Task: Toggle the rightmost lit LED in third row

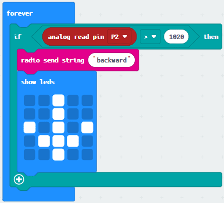Action: [x=87, y=128]
